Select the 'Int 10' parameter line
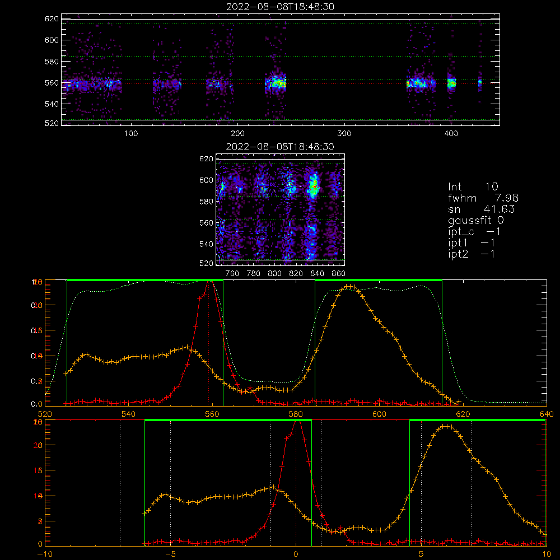 (x=473, y=186)
